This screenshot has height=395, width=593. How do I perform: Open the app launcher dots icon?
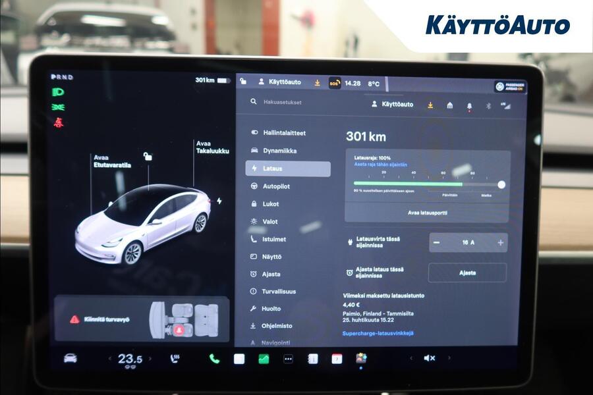pyautogui.click(x=287, y=359)
